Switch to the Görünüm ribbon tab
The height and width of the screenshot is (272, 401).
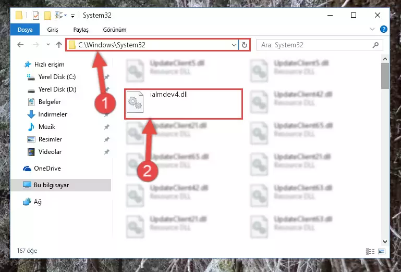pyautogui.click(x=115, y=30)
